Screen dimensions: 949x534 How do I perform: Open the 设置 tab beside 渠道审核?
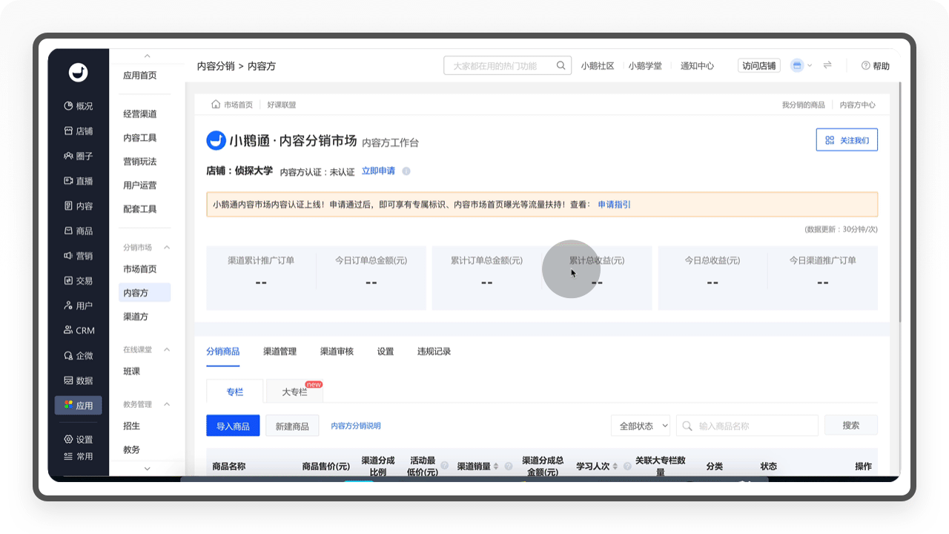pos(386,352)
